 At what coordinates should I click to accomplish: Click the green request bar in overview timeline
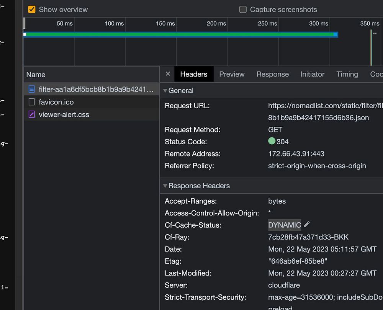click(180, 34)
